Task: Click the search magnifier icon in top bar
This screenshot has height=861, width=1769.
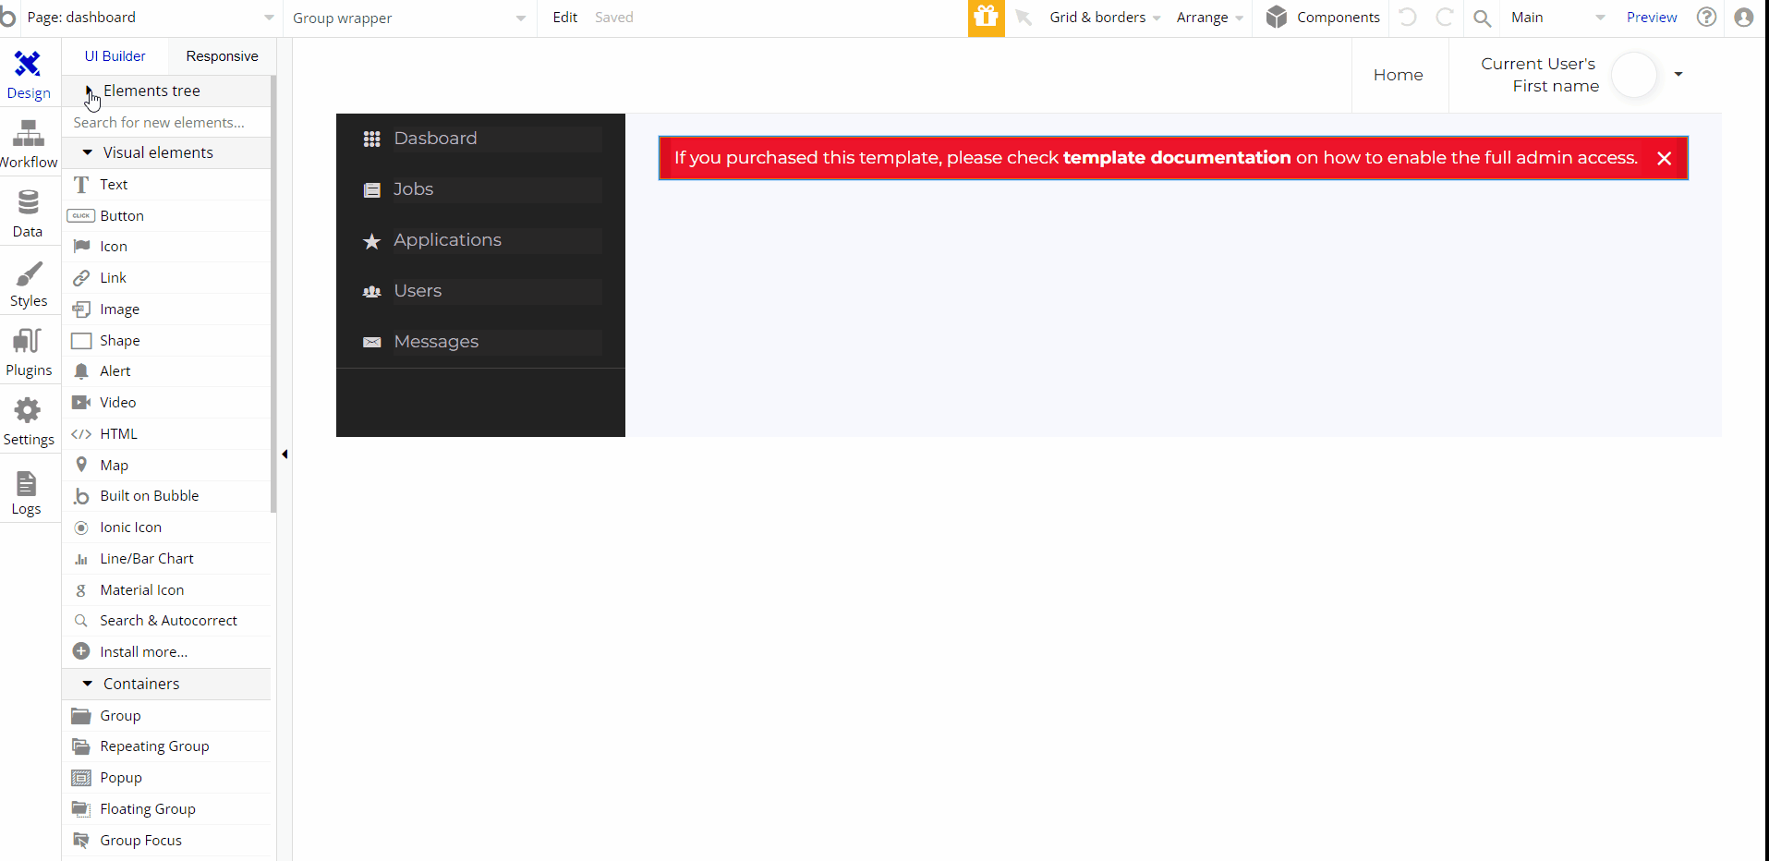Action: [1482, 18]
